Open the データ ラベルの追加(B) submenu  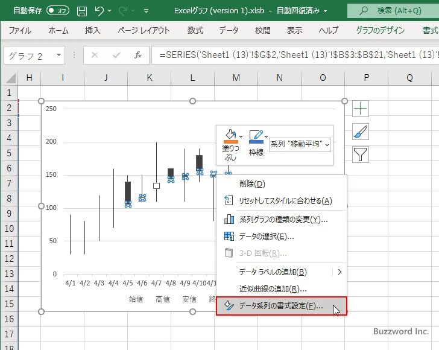282,272
